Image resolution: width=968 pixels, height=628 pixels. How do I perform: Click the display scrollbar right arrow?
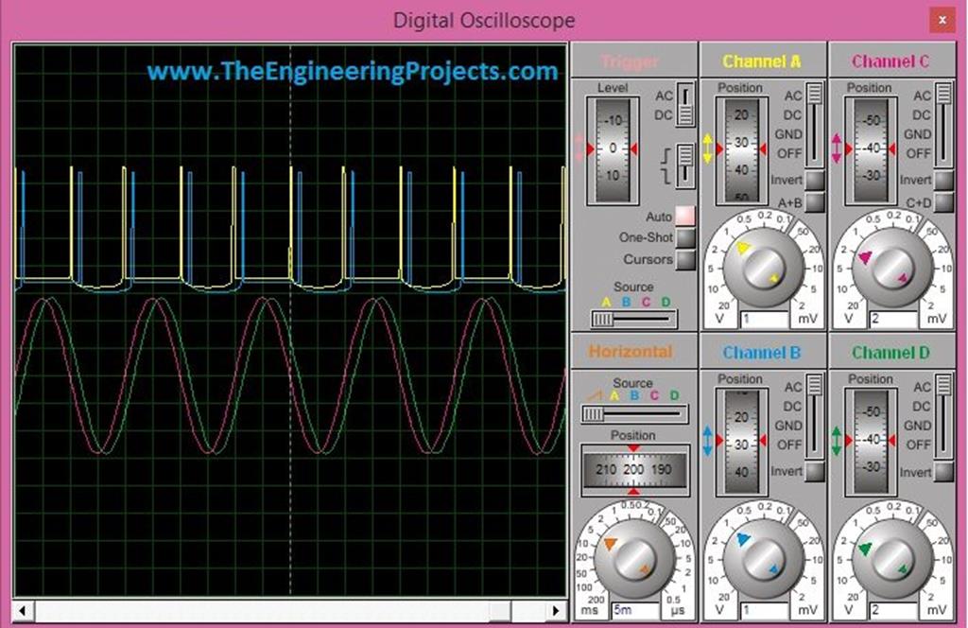[557, 611]
